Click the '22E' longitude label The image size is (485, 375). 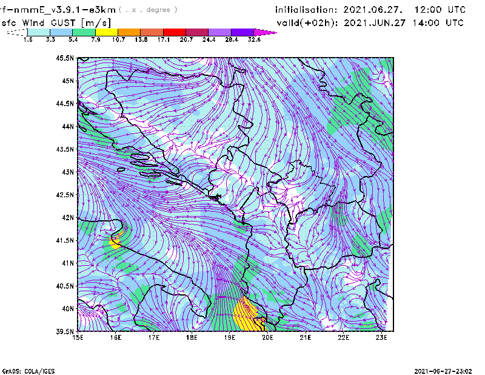click(x=343, y=337)
